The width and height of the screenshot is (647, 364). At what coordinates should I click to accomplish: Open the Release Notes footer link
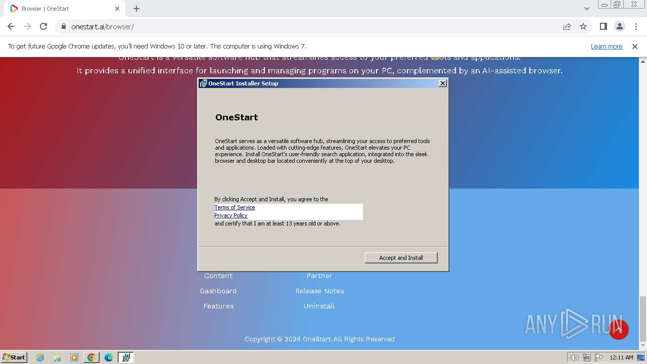pos(319,291)
